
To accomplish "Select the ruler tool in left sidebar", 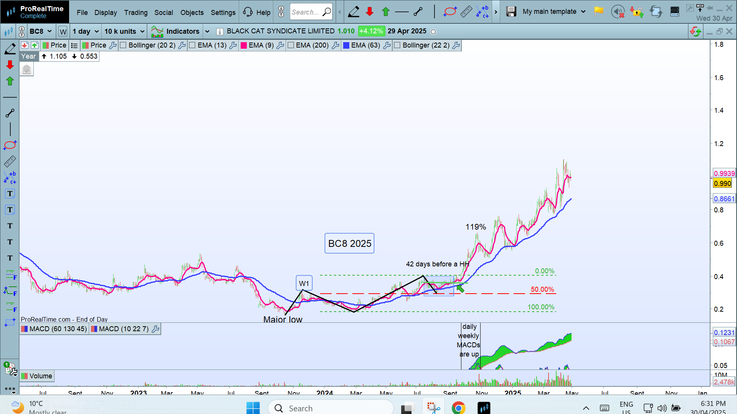I will pos(10,161).
